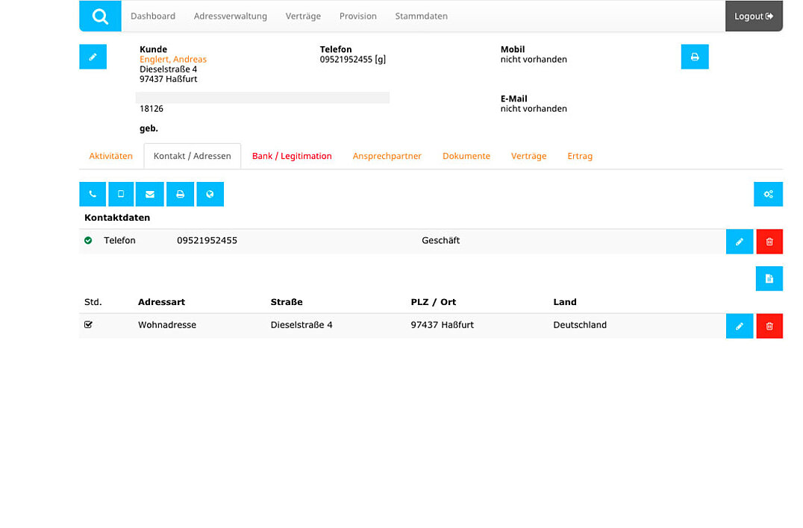The image size is (803, 528).
Task: Select the Kontakt / Adressen tab
Action: tap(192, 156)
